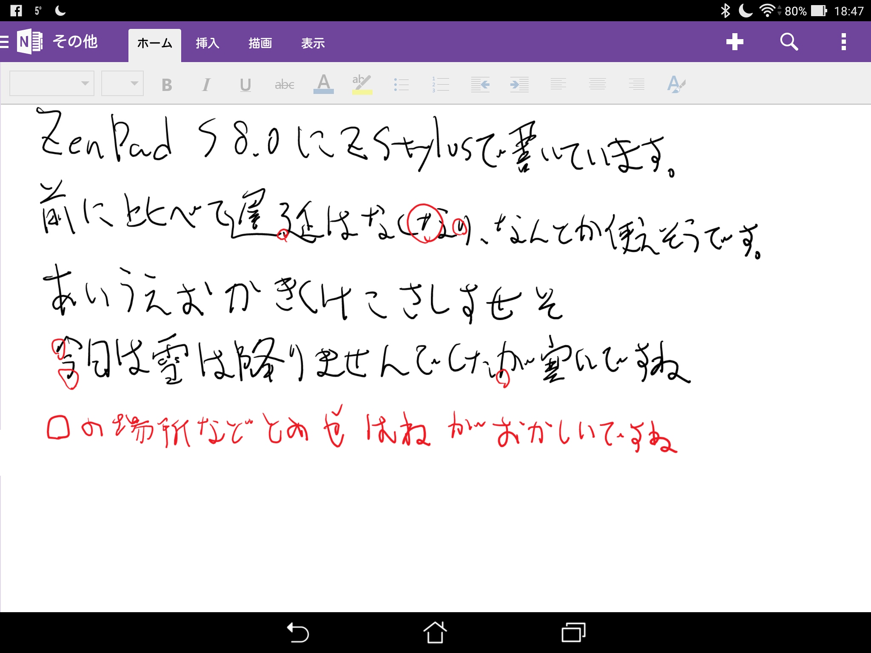Open the hamburger navigation menu
This screenshot has height=653, width=871.
[x=4, y=42]
